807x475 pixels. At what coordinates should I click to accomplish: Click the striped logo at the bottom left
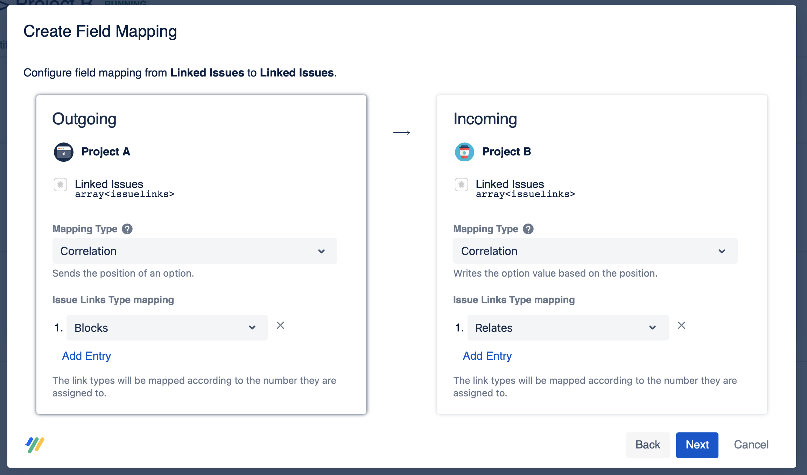pos(35,445)
